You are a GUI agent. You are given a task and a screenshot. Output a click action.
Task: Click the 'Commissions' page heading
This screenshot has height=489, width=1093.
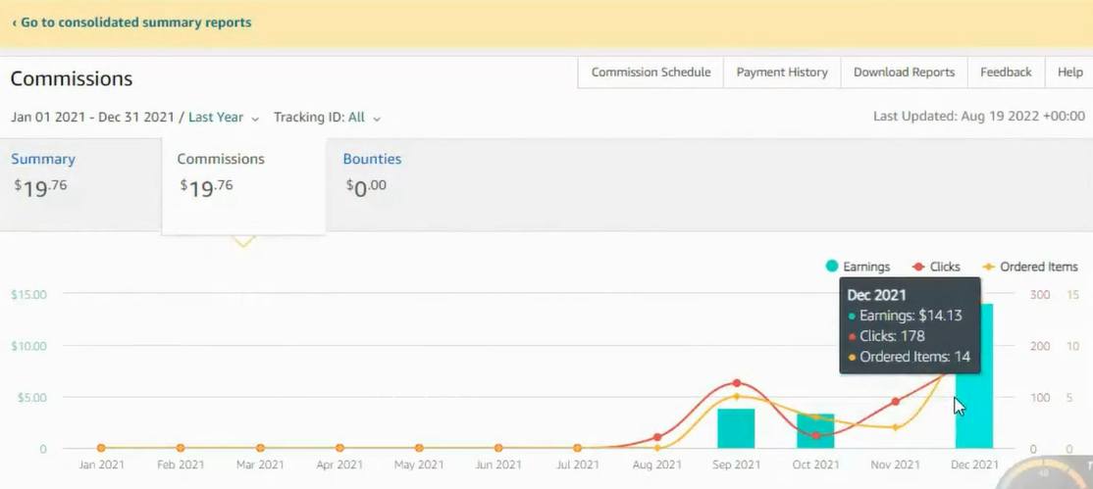click(71, 78)
